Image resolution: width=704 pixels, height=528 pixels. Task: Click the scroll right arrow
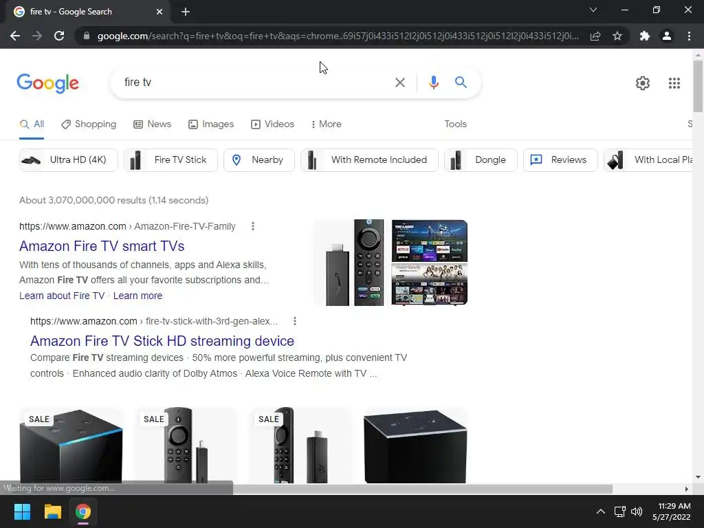click(687, 489)
